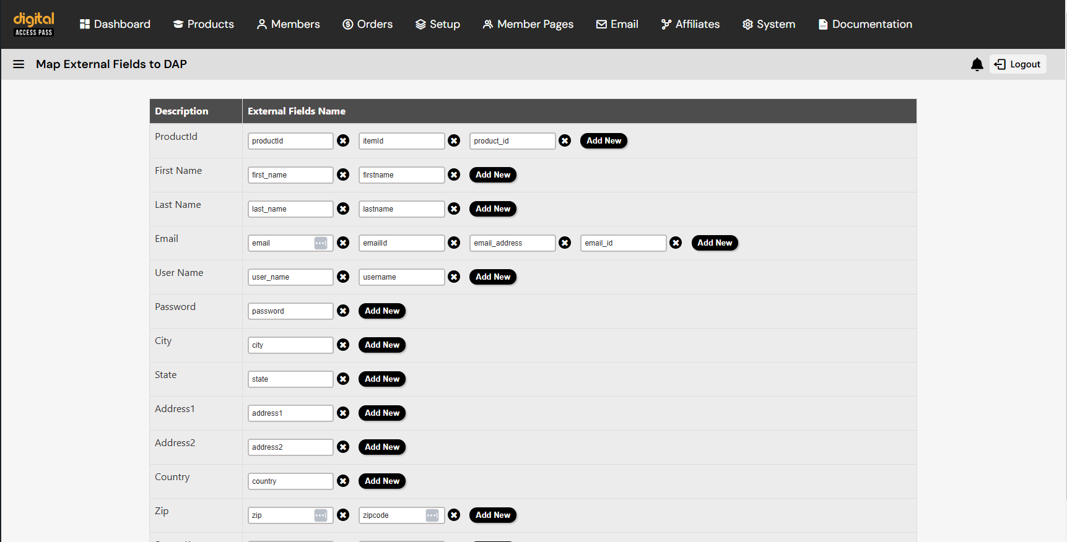Click autofill icon in email field
This screenshot has height=542, width=1067.
[x=320, y=243]
